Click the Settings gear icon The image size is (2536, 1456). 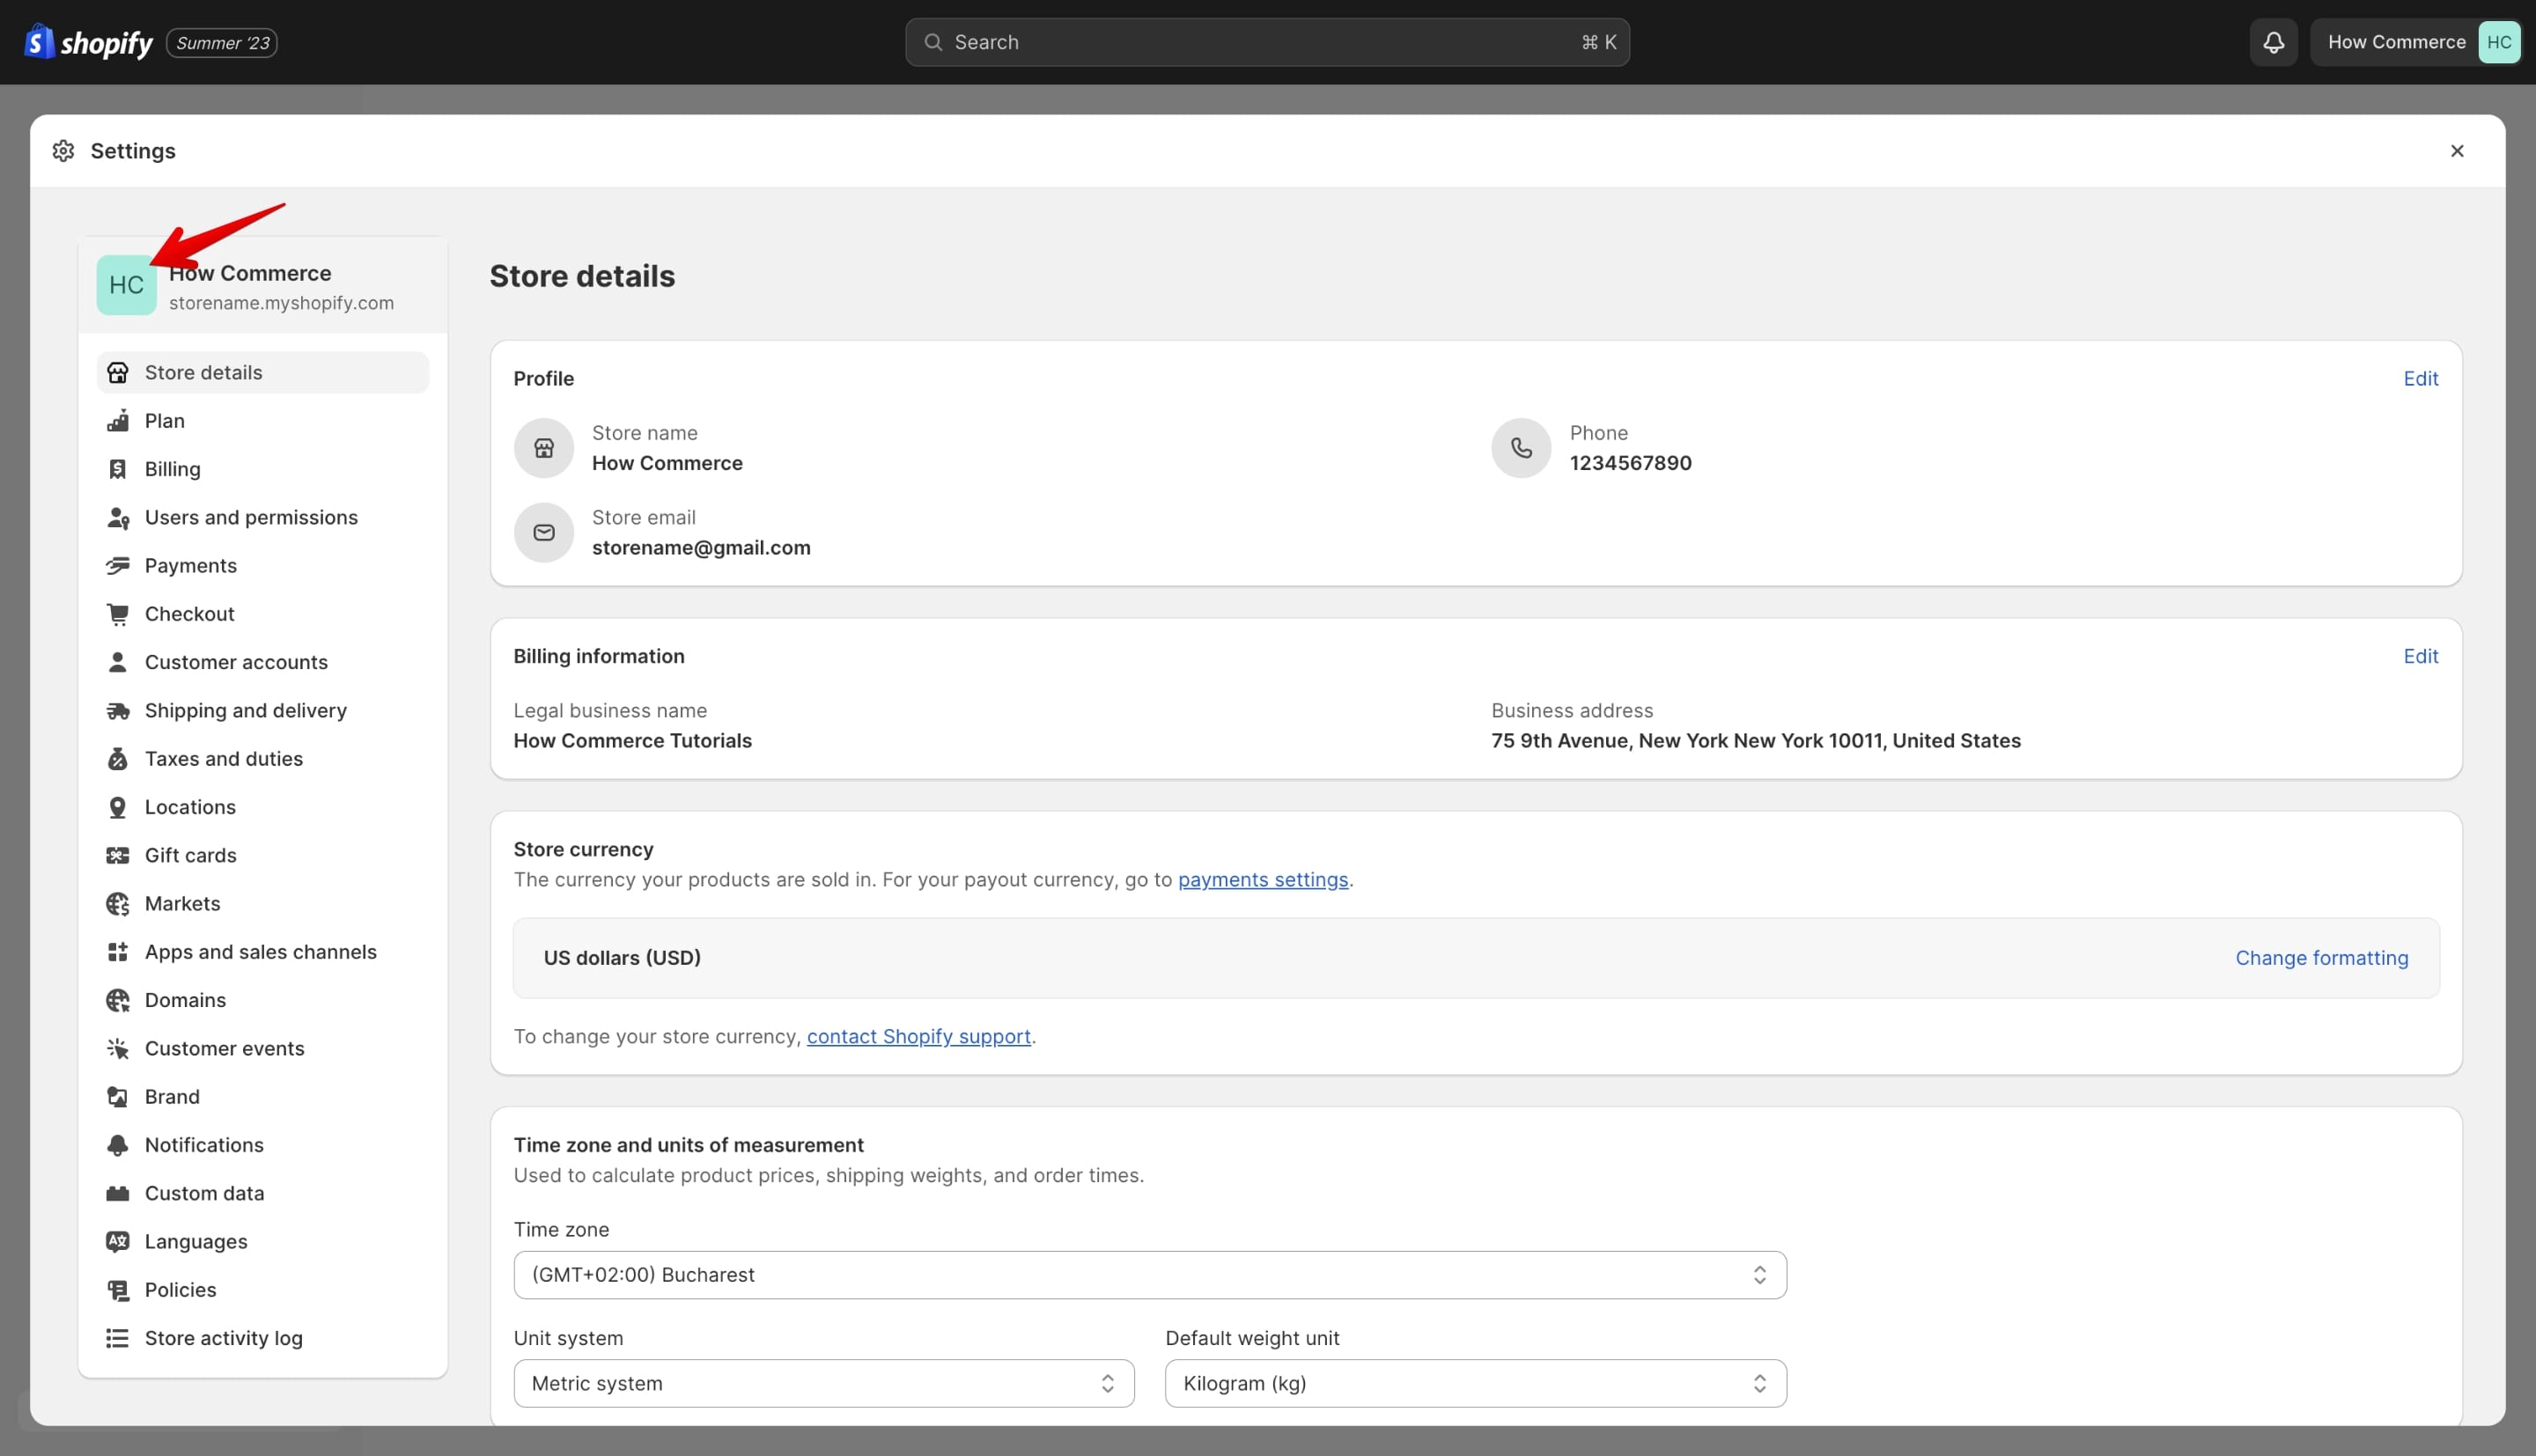(x=64, y=151)
